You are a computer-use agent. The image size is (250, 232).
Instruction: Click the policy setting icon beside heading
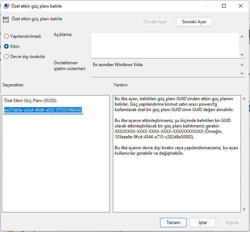pos(6,20)
